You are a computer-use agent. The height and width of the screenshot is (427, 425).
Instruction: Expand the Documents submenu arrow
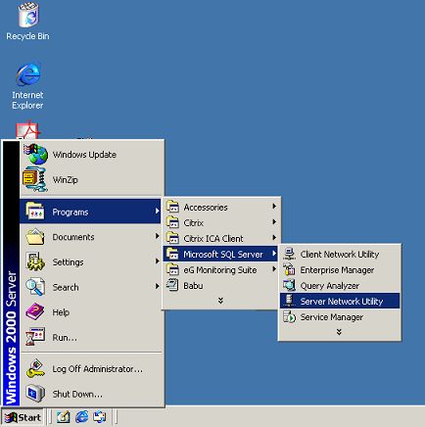157,236
